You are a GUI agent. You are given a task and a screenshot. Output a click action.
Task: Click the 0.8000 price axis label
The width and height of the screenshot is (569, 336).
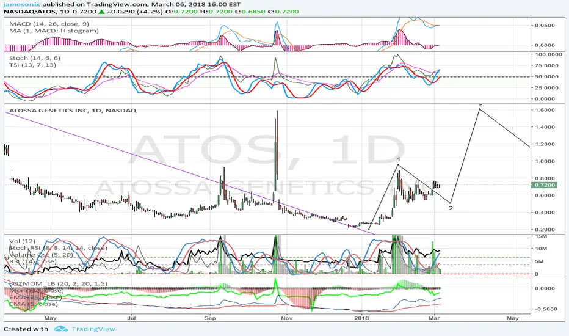[545, 178]
